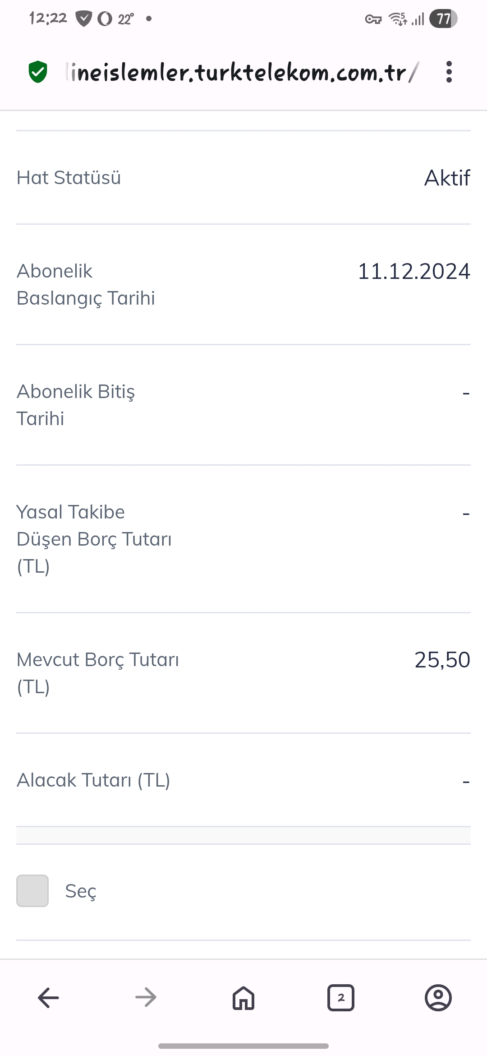
Task: Tap the battery level indicator
Action: [443, 19]
